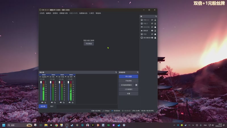The image size is (227, 128).
Task: Open volume control in system tray
Action: (x=213, y=125)
